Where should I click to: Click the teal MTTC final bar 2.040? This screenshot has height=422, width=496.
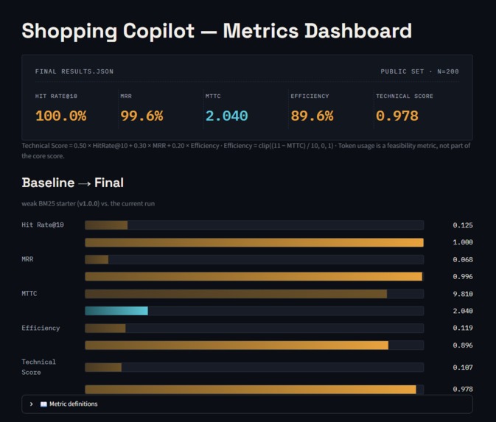[116, 311]
